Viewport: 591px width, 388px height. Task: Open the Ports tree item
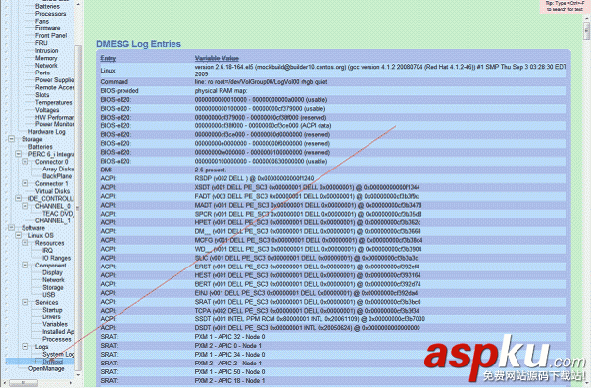[42, 73]
